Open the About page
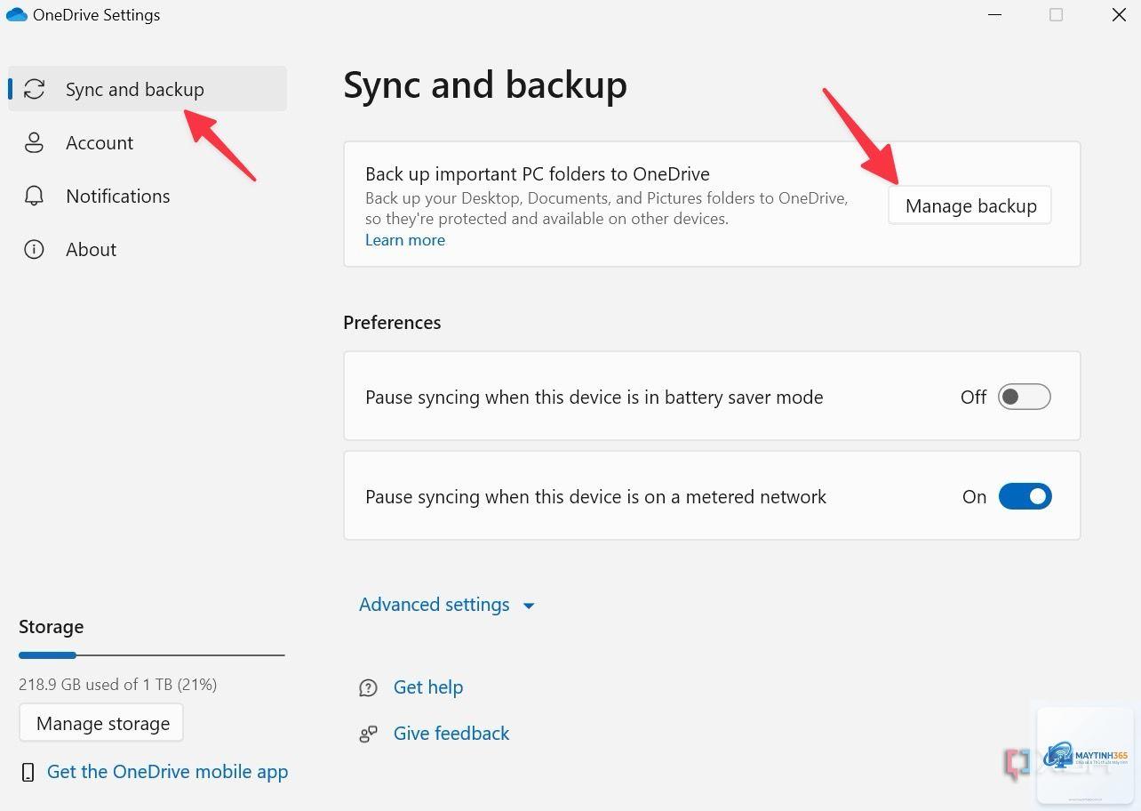 [148, 249]
